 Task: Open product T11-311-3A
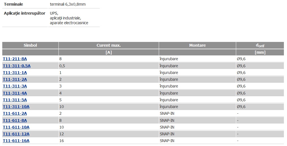click(x=15, y=86)
